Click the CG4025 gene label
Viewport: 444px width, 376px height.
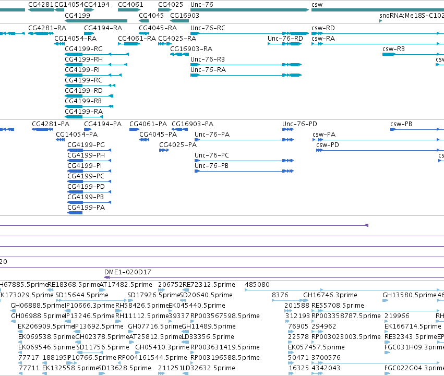coord(171,5)
